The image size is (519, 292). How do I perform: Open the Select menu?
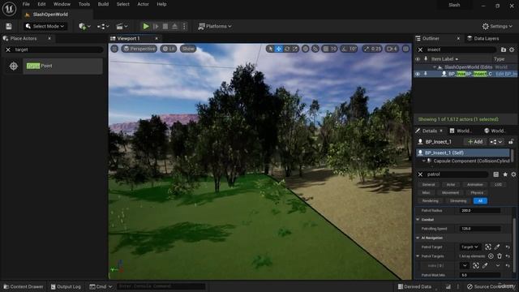(x=122, y=4)
